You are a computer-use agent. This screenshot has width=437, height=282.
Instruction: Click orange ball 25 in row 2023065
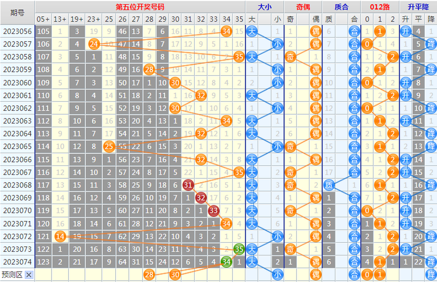(x=109, y=146)
